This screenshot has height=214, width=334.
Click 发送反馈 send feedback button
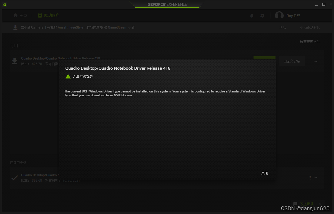pos(307,204)
